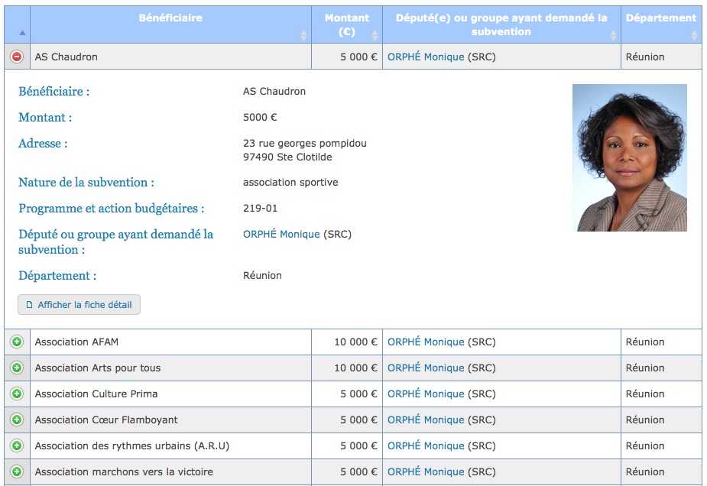Collapse the AS Chaudron row details
The height and width of the screenshot is (486, 707).
17,57
